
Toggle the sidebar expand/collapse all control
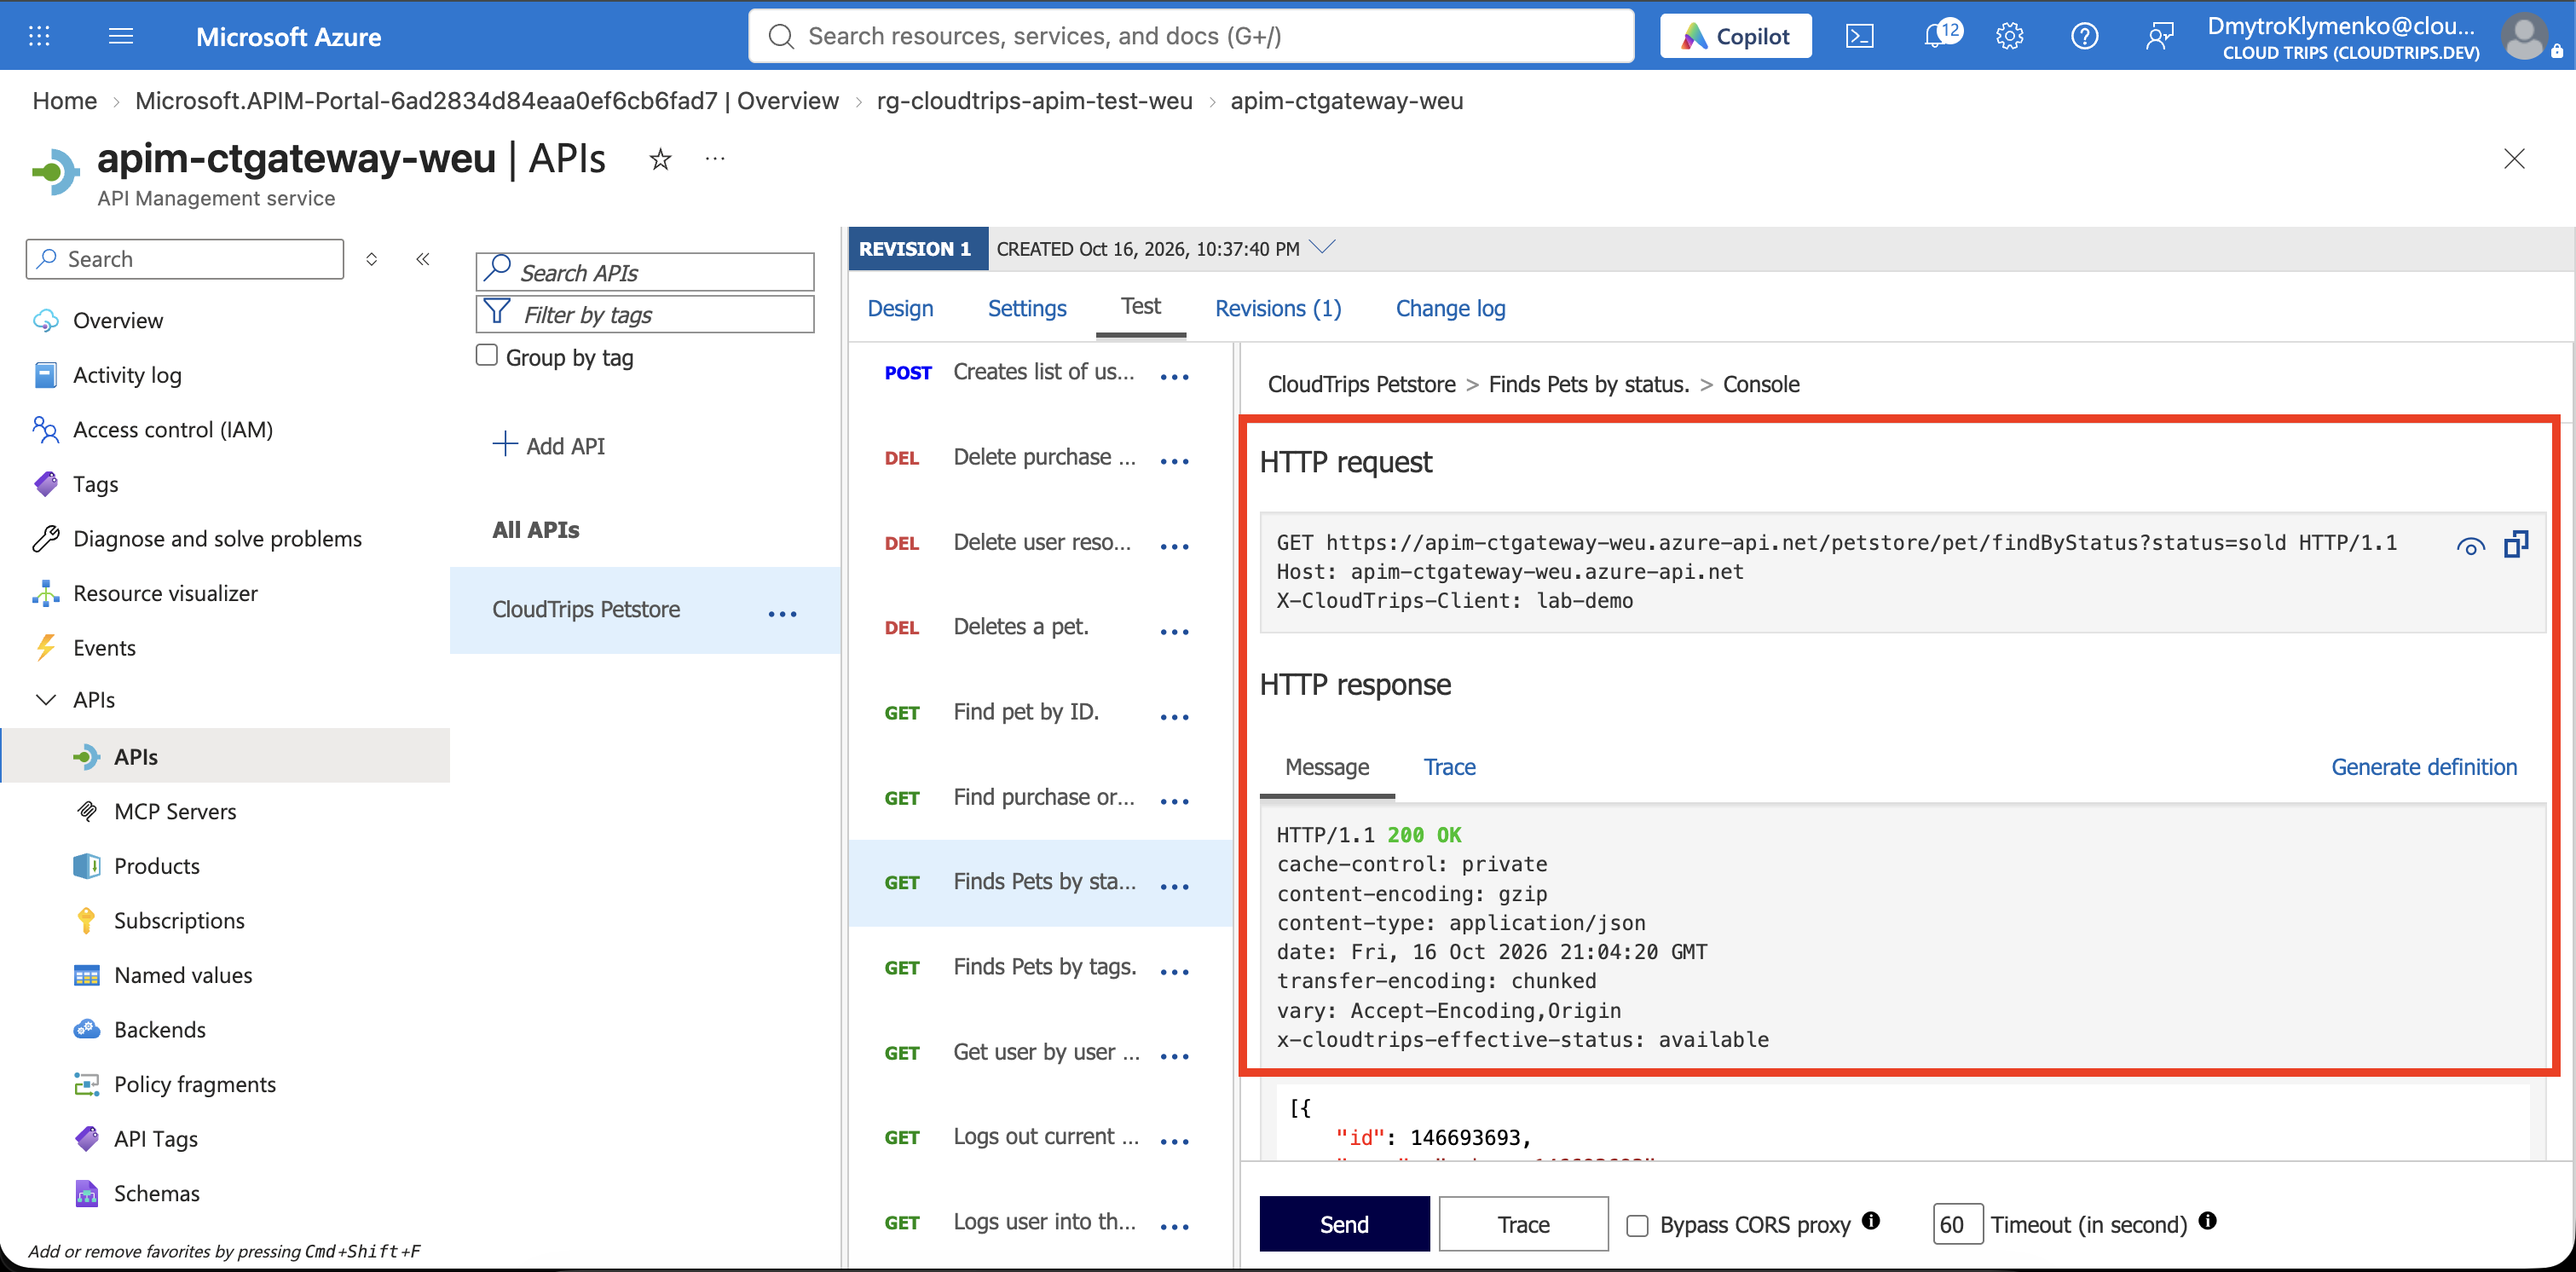click(x=372, y=259)
